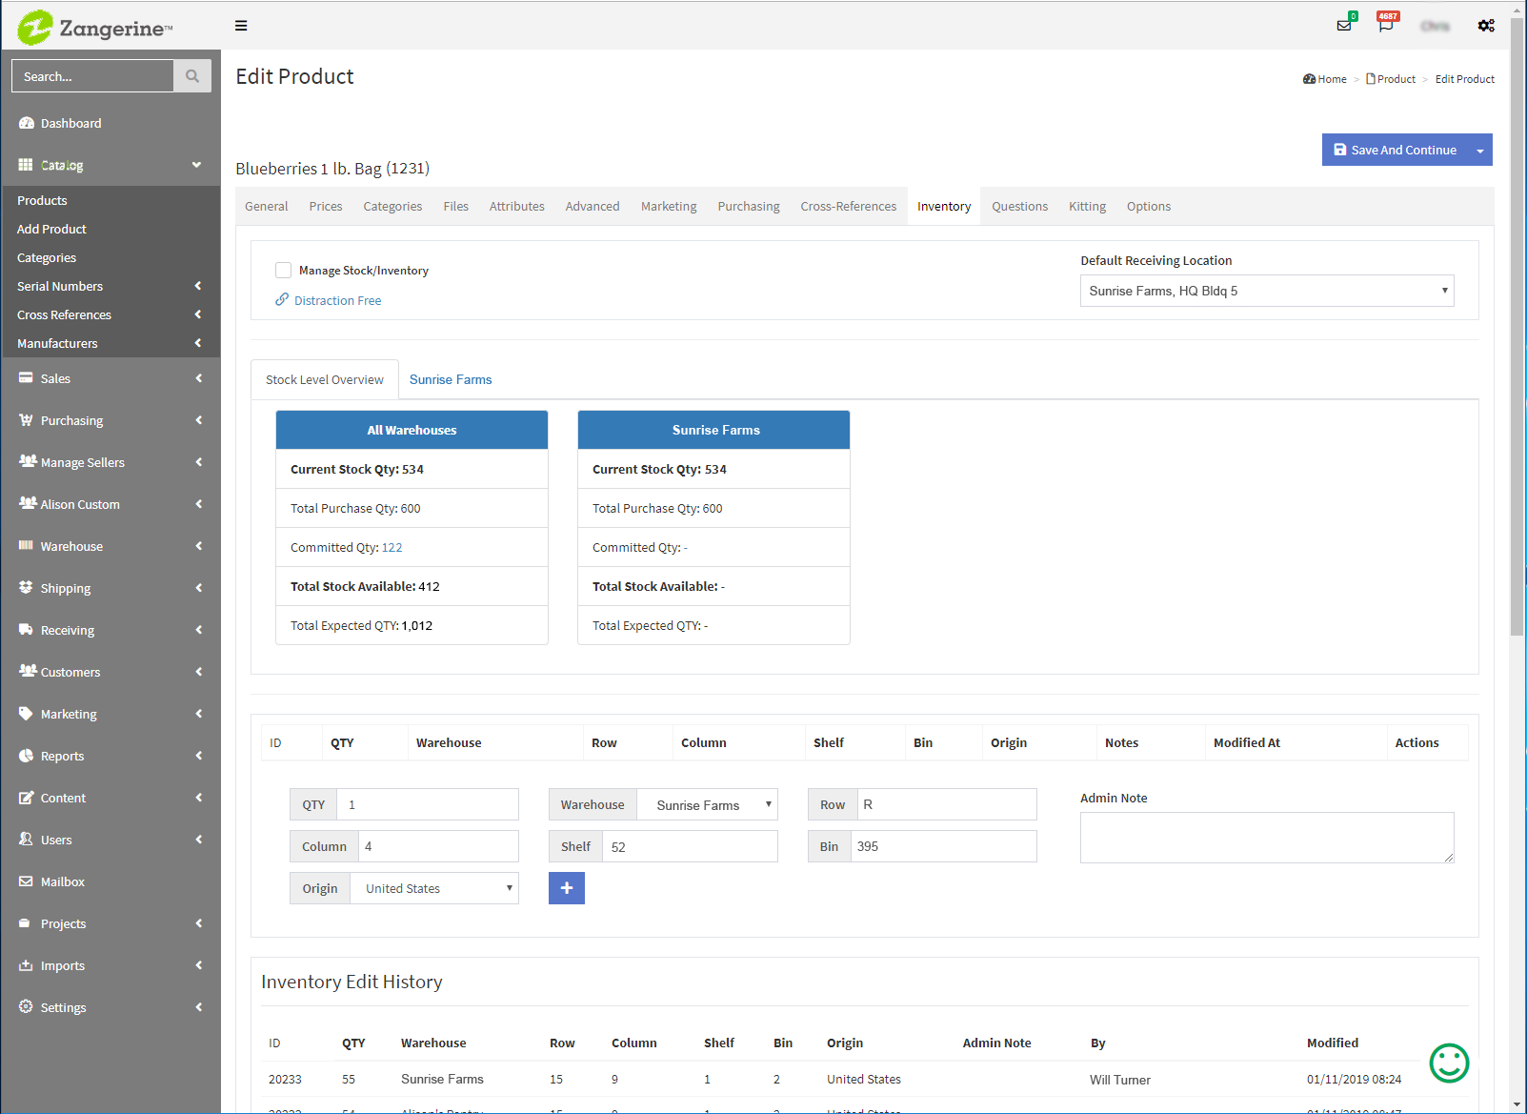The image size is (1527, 1114).
Task: Click the page vertical scrollbar
Action: click(1517, 324)
